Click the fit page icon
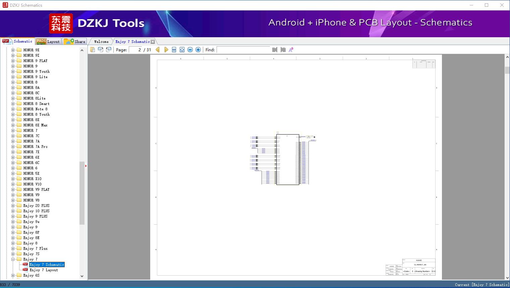The height and width of the screenshot is (288, 510). [182, 50]
